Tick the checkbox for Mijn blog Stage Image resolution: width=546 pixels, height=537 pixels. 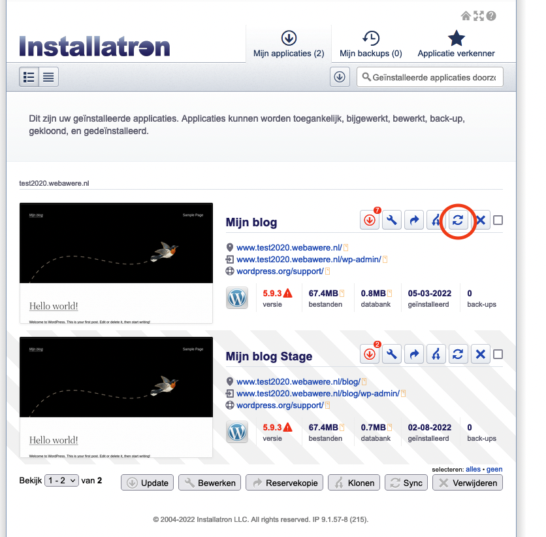click(498, 355)
